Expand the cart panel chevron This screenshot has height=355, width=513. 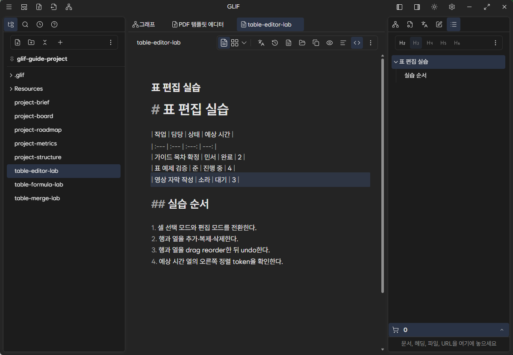click(x=502, y=330)
